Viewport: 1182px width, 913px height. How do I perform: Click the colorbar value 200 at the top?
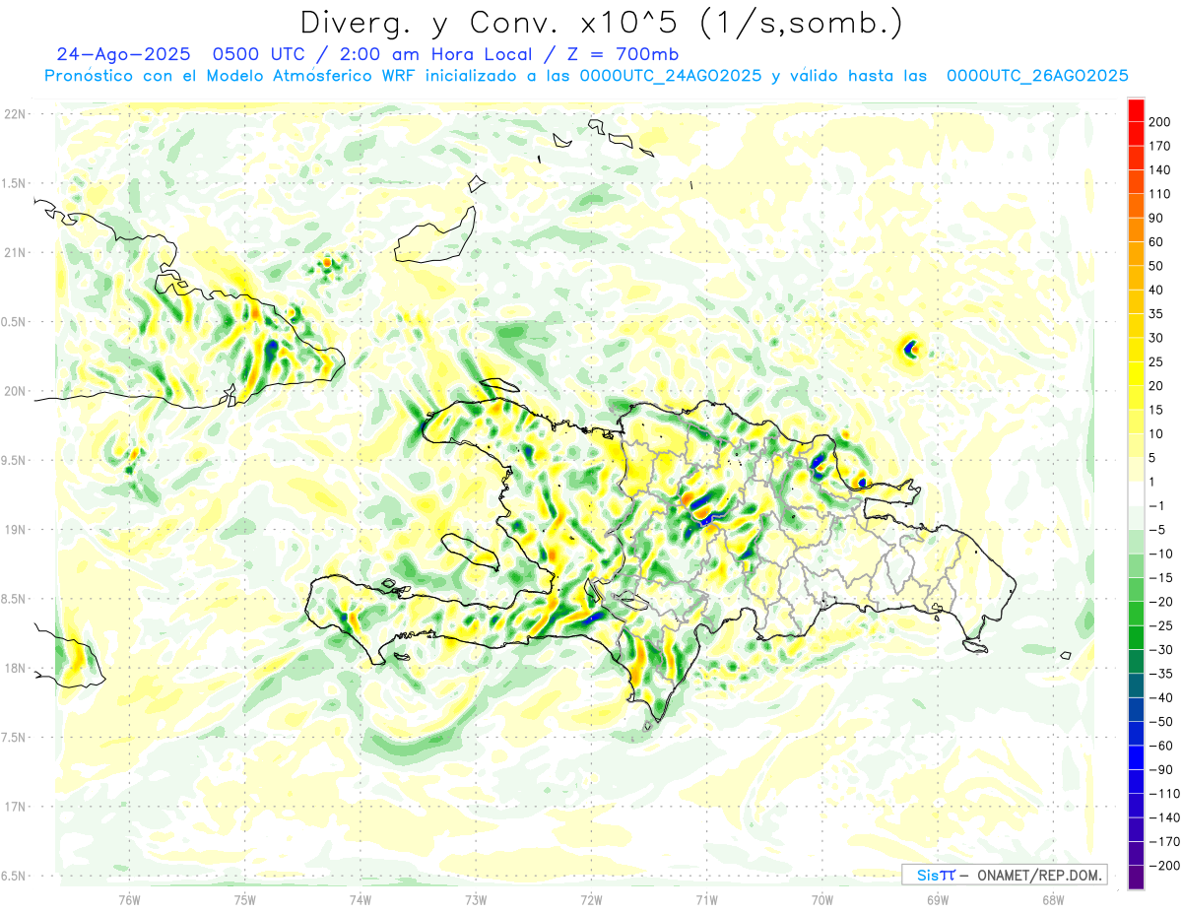pos(1158,122)
